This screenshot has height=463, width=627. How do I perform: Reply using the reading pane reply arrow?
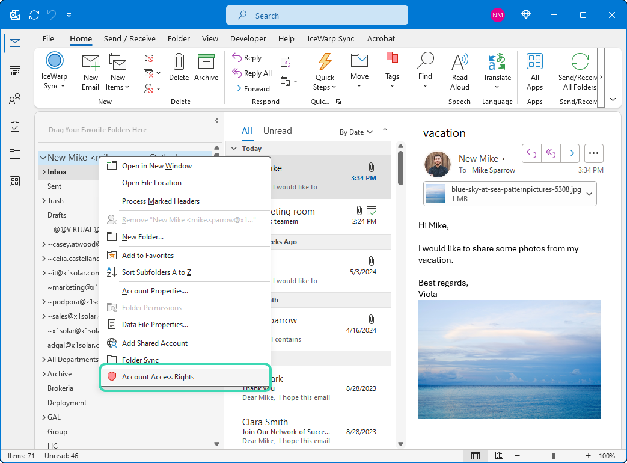pyautogui.click(x=531, y=153)
